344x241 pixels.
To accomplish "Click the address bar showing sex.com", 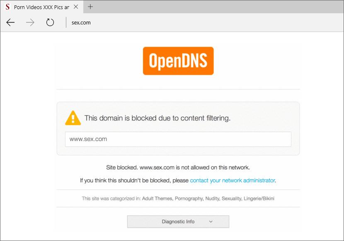I will pos(81,23).
